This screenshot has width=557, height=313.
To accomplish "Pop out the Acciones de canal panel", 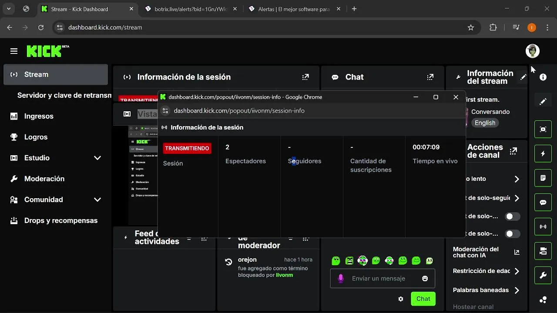I will 513,151.
